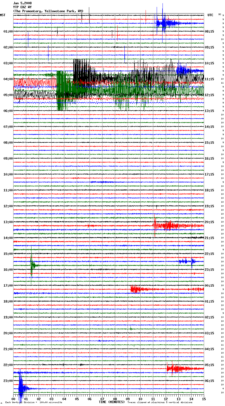Select the 06:15 UTC time label
This screenshot has height=406, width=225.
click(209, 381)
